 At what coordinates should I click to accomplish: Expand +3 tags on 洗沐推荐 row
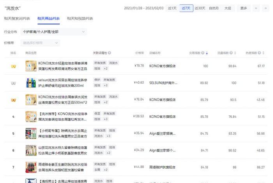pyautogui.click(x=106, y=119)
